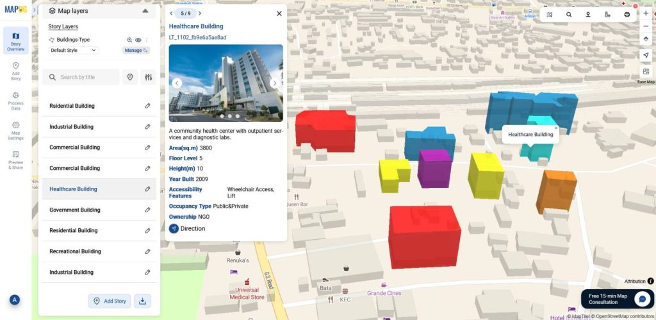The image size is (656, 320).
Task: Click the user avatar 'A' icon
Action: (x=15, y=299)
